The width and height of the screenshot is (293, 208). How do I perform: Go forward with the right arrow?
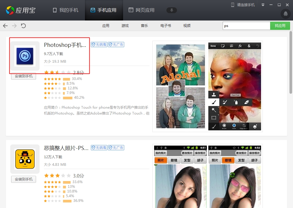14,25
